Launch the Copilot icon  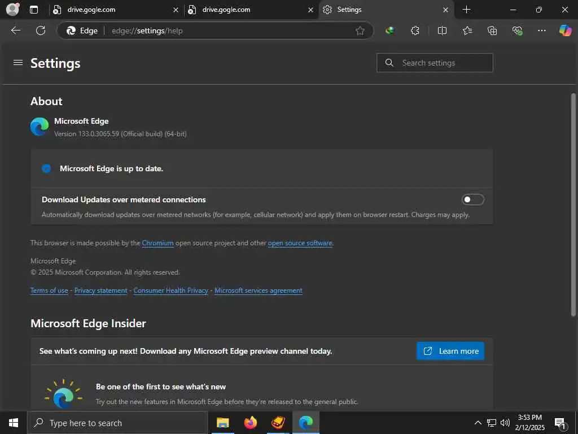click(x=565, y=31)
